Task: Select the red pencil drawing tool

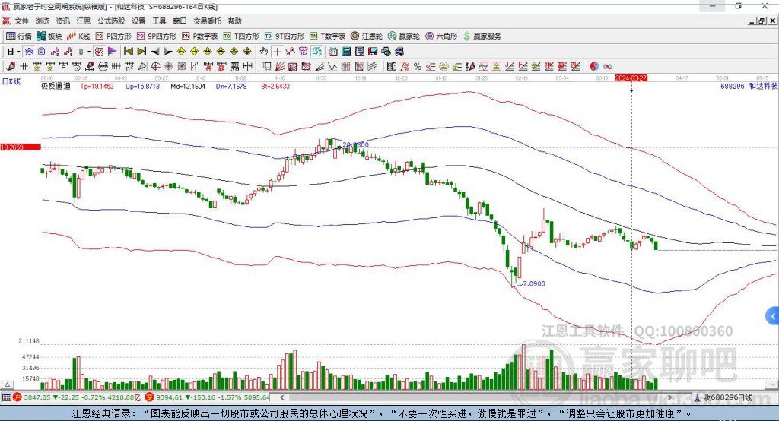Action: [11, 67]
